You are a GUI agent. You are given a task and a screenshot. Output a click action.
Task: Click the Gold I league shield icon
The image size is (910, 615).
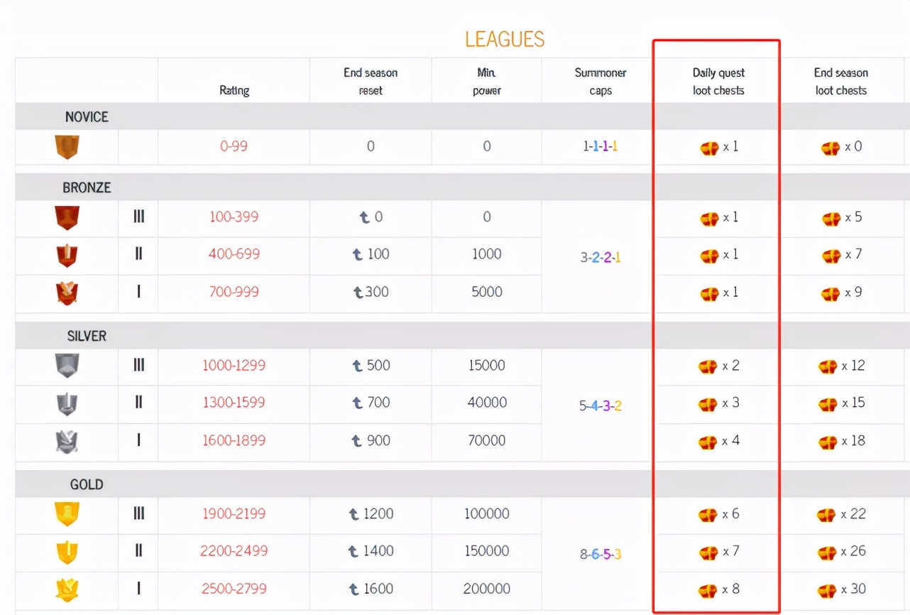pos(67,589)
